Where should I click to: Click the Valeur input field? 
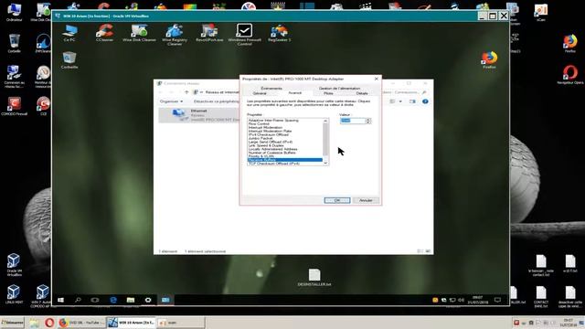point(353,121)
